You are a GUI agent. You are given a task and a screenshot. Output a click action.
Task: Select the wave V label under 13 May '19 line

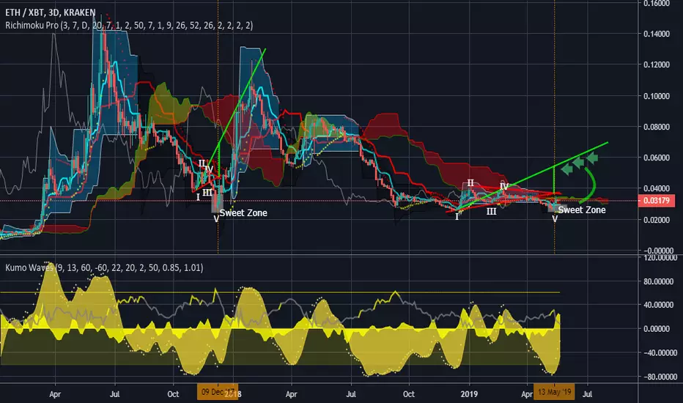555,219
